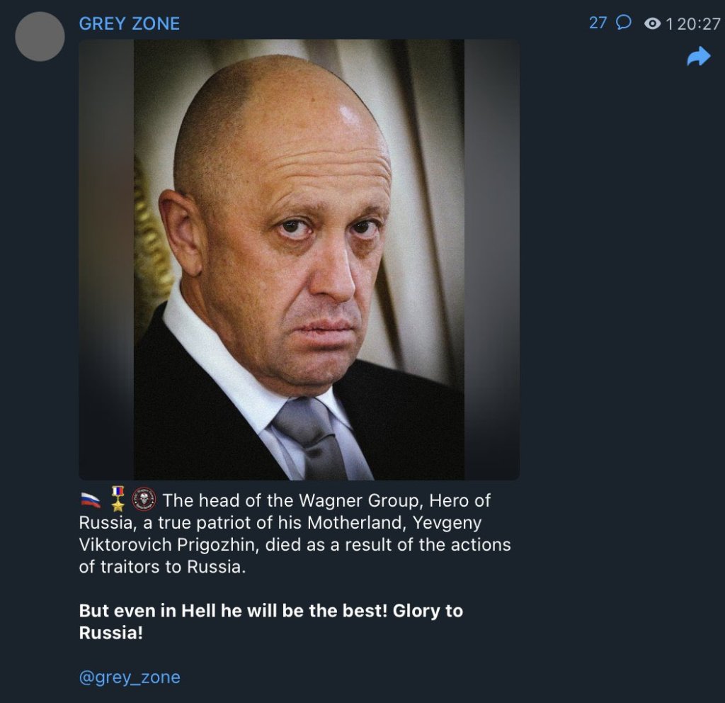Click the eye views icon
Viewport: 725px width, 703px height.
tap(652, 24)
